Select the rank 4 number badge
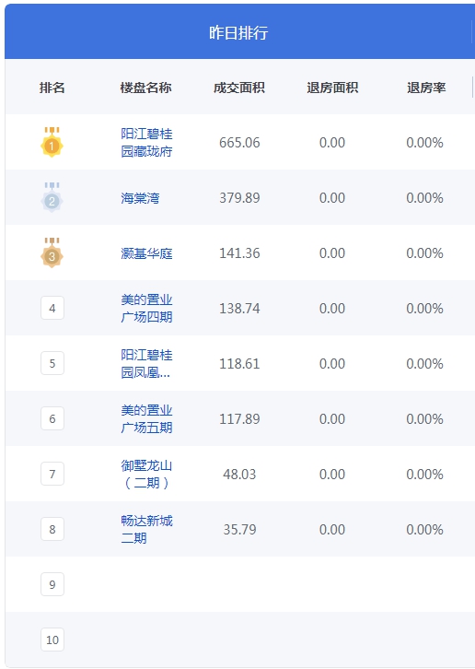Image resolution: width=475 pixels, height=669 pixels. 52,308
